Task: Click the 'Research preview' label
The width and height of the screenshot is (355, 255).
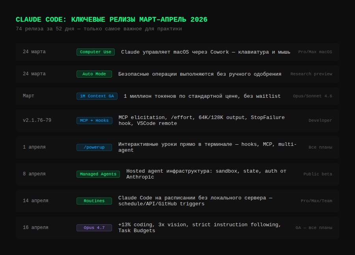Action: 311,74
